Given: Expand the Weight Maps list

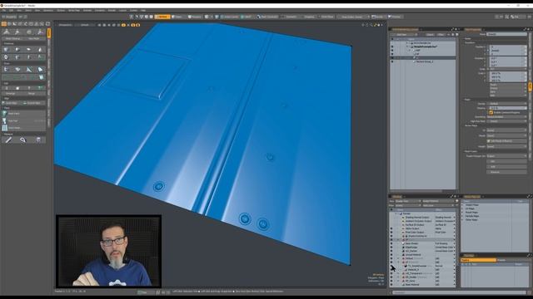Looking at the screenshot, I should (x=463, y=205).
